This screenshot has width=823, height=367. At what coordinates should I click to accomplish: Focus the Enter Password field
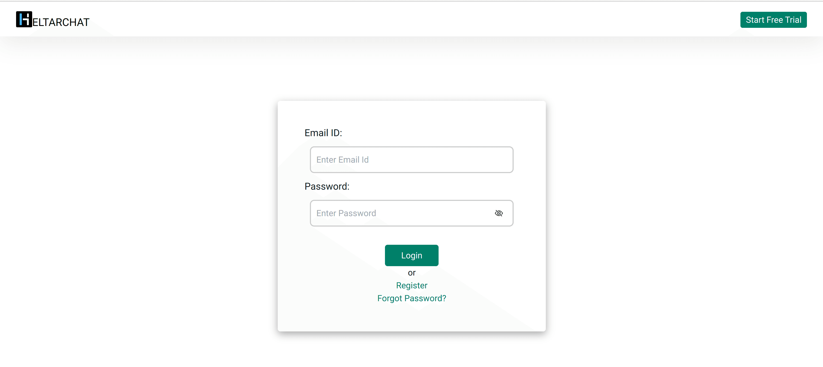399,213
